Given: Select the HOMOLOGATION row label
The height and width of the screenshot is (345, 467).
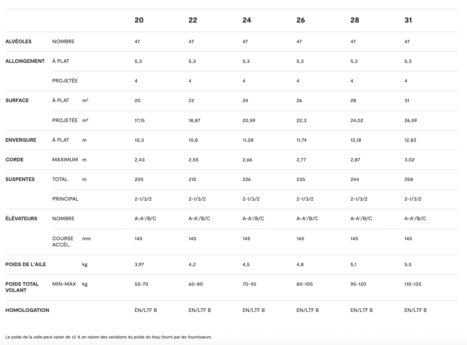Looking at the screenshot, I should 27,310.
